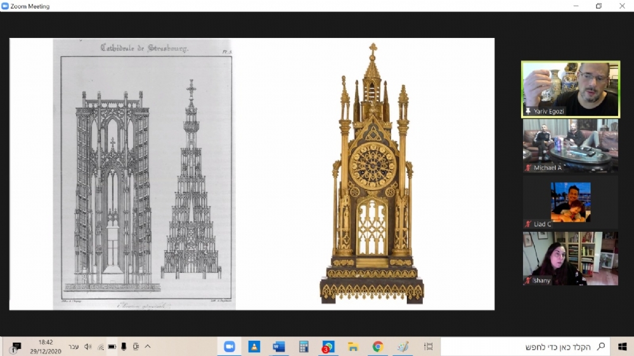Click muted mic icon by shany
Image resolution: width=634 pixels, height=356 pixels.
pyautogui.click(x=528, y=281)
